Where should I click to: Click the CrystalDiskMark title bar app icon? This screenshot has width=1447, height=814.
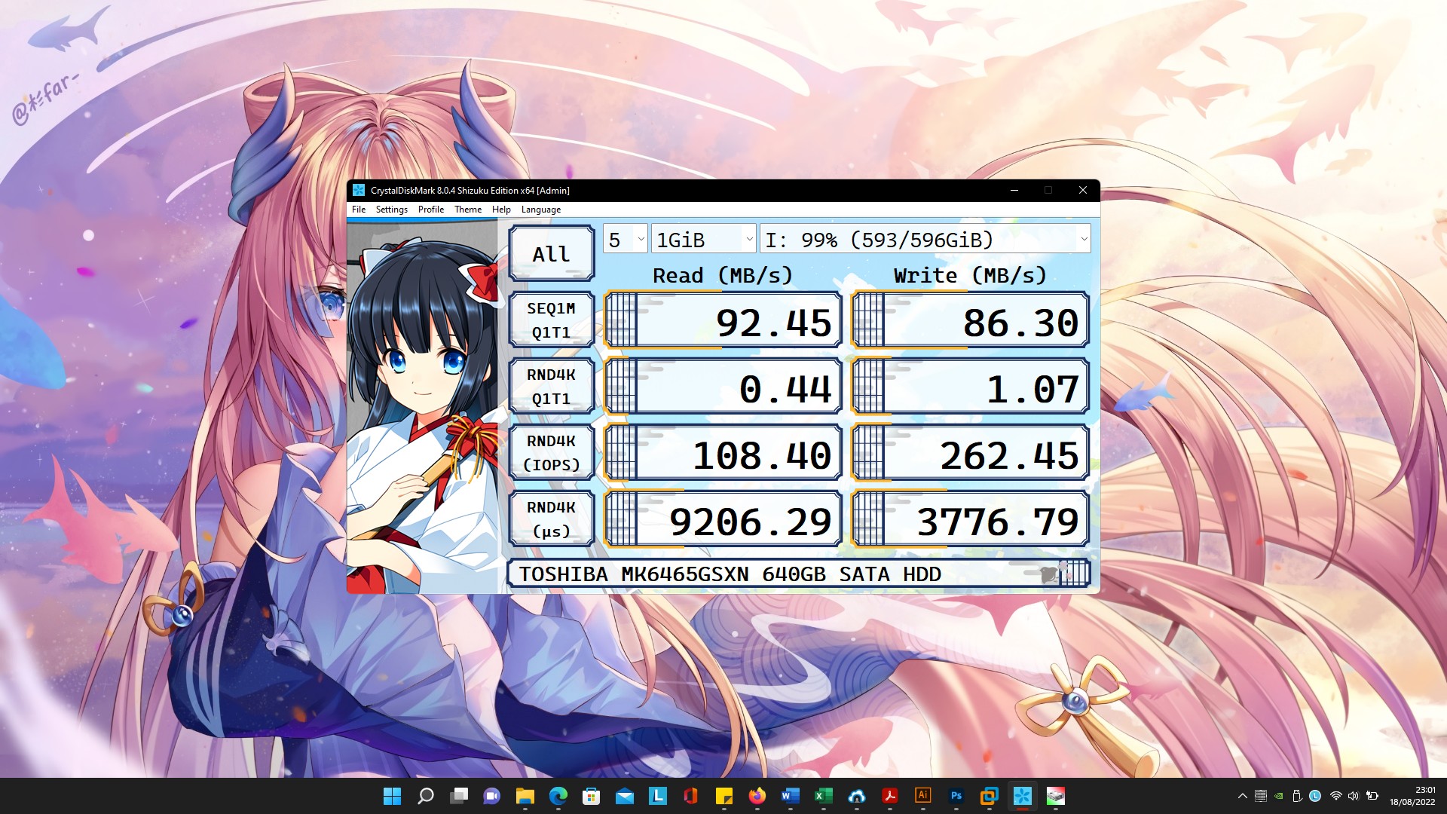pos(359,191)
